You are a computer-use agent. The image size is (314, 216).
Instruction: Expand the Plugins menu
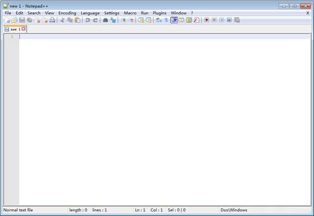(x=159, y=13)
